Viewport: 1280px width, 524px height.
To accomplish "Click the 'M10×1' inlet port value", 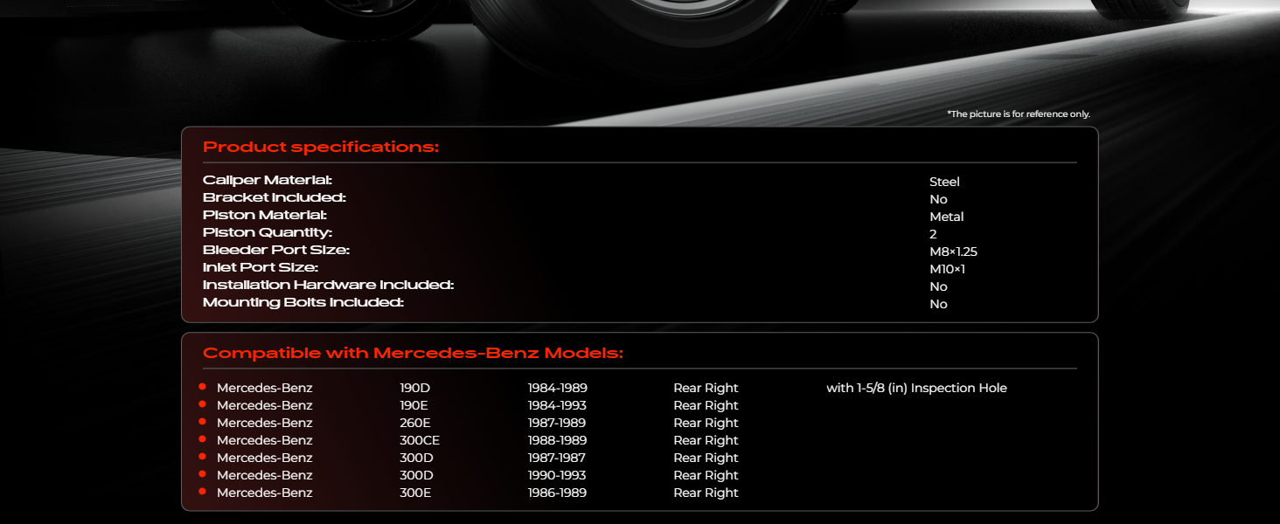I will (947, 269).
